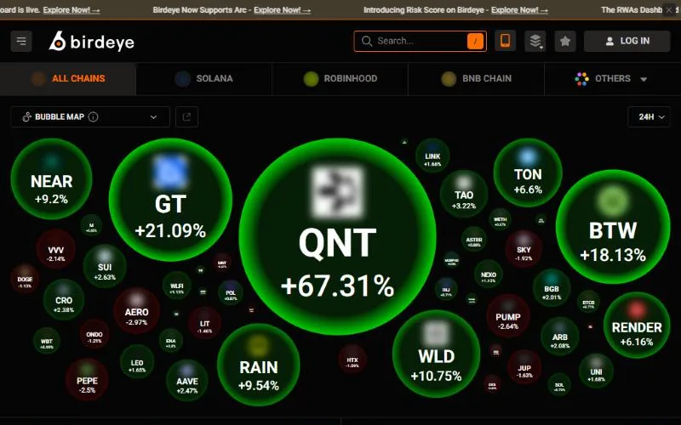This screenshot has width=681, height=425.
Task: Select the LEO bubble
Action: click(137, 362)
